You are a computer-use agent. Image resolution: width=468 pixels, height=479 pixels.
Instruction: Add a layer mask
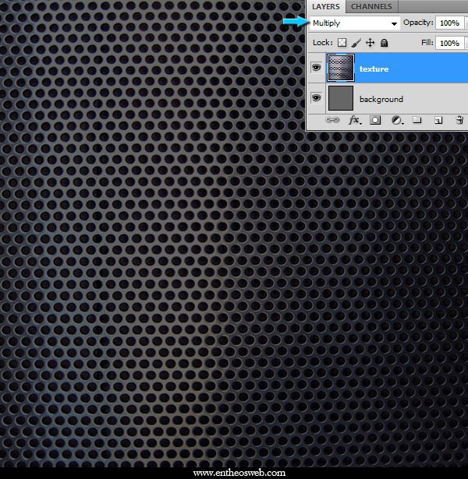pos(375,120)
